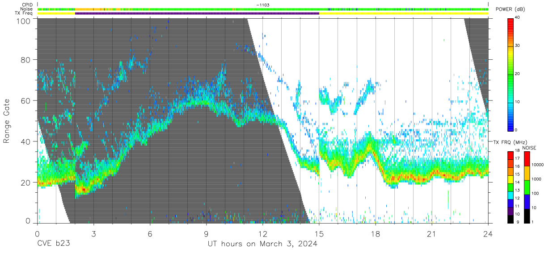Image resolution: width=549 pixels, height=253 pixels.
Task: Select the purple segment of the TX Freq strip
Action: (x=197, y=13)
